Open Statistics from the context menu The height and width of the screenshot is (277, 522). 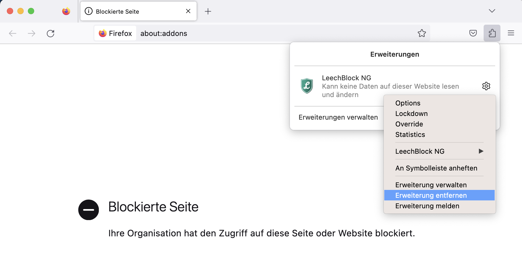pos(410,135)
